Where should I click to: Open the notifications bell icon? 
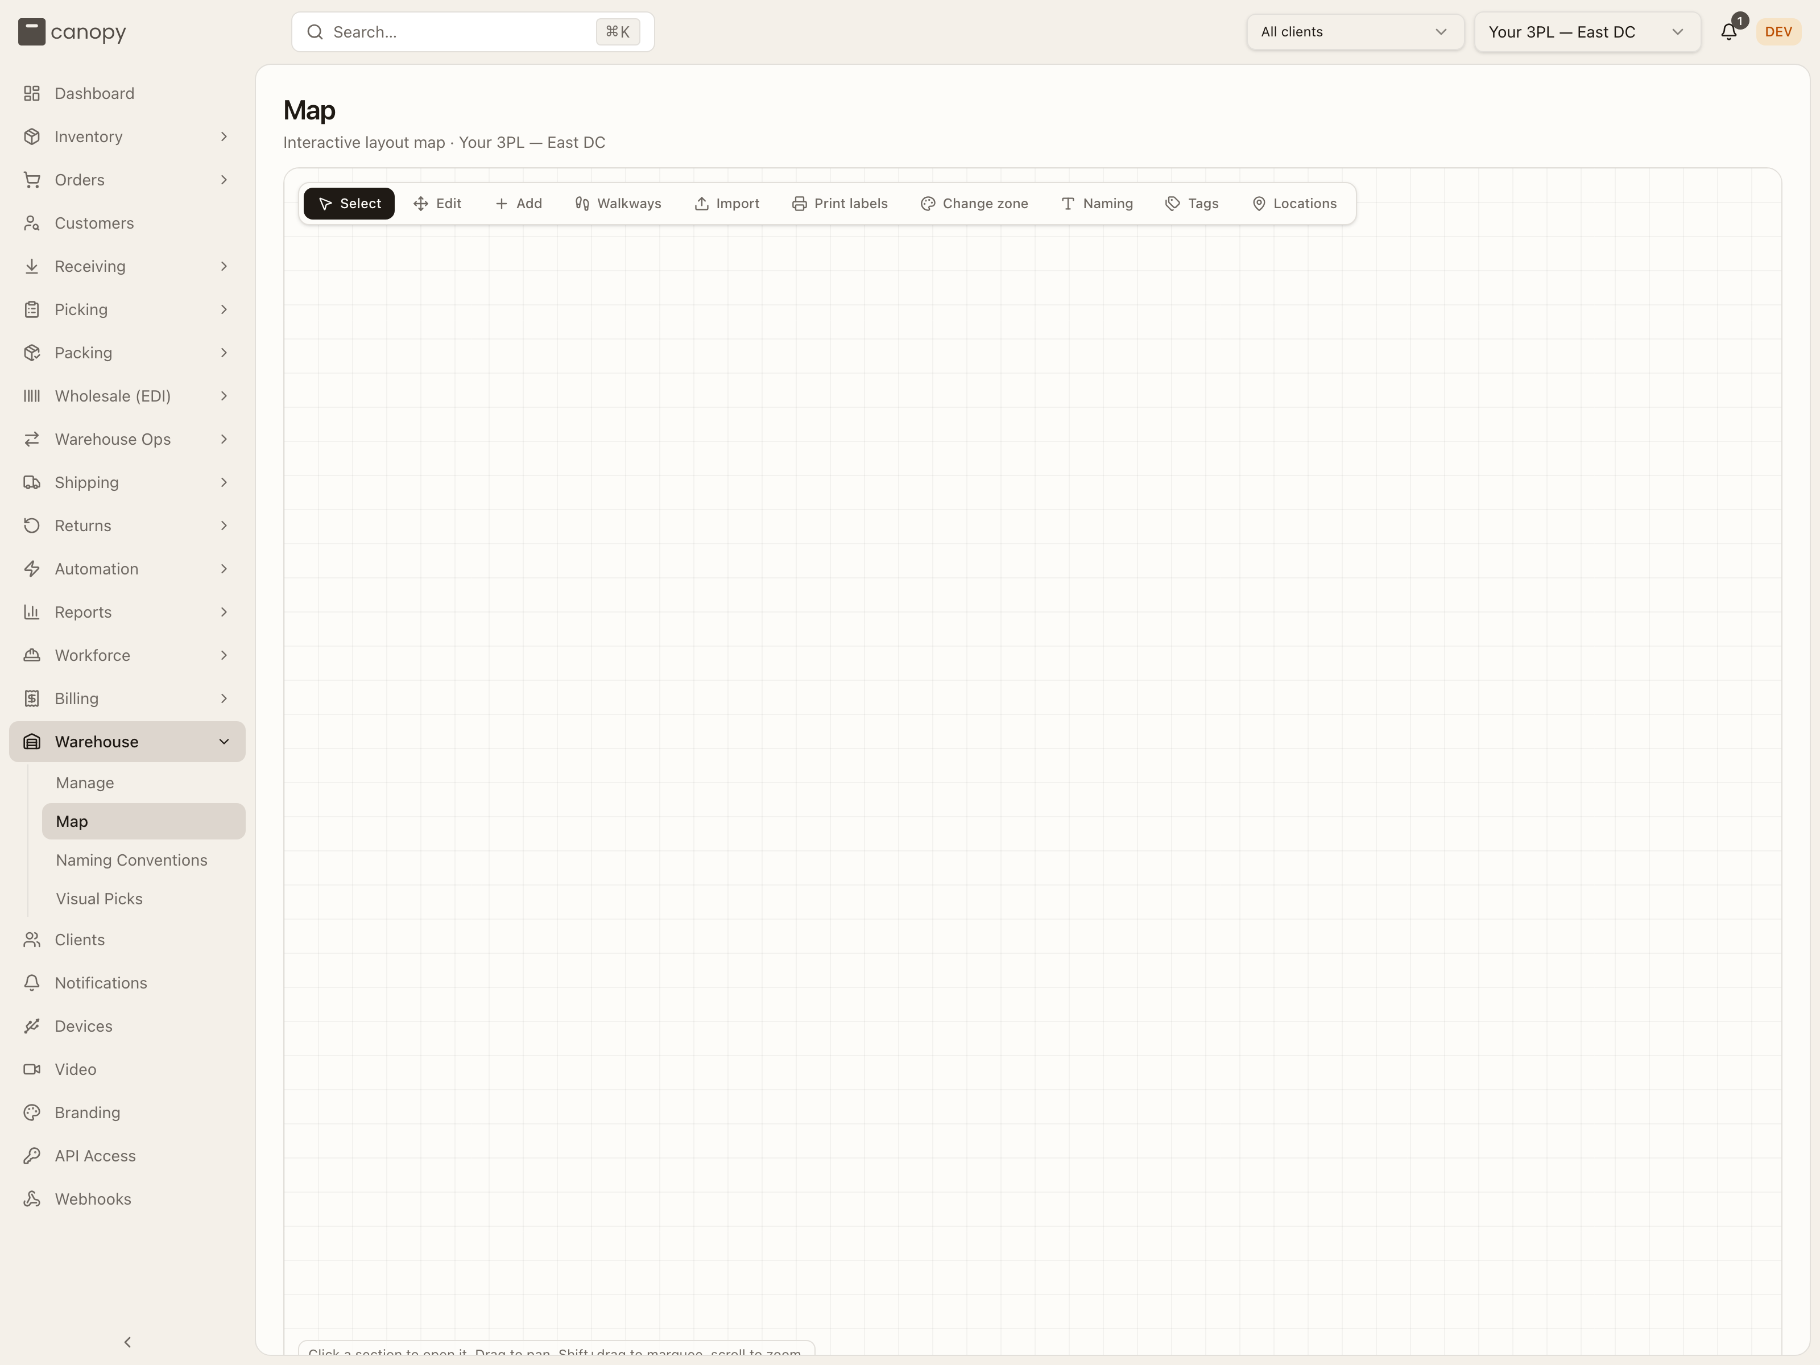1728,32
